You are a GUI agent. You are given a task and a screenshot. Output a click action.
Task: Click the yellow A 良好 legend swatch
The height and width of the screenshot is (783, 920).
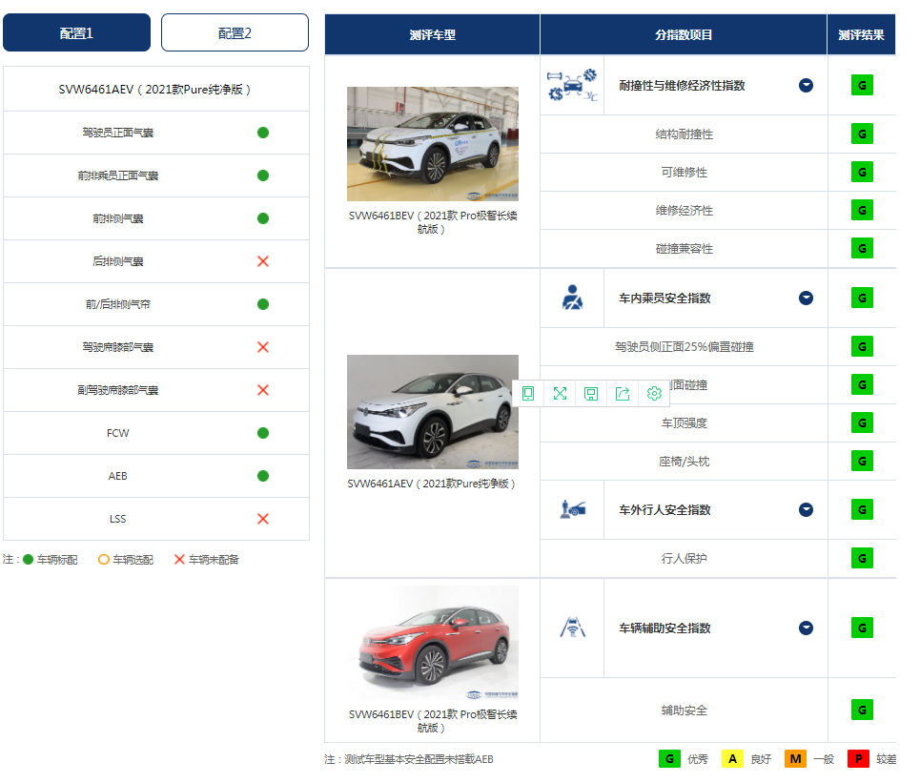pyautogui.click(x=732, y=759)
